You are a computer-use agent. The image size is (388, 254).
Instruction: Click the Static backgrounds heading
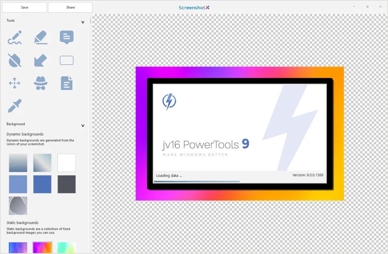(x=22, y=223)
